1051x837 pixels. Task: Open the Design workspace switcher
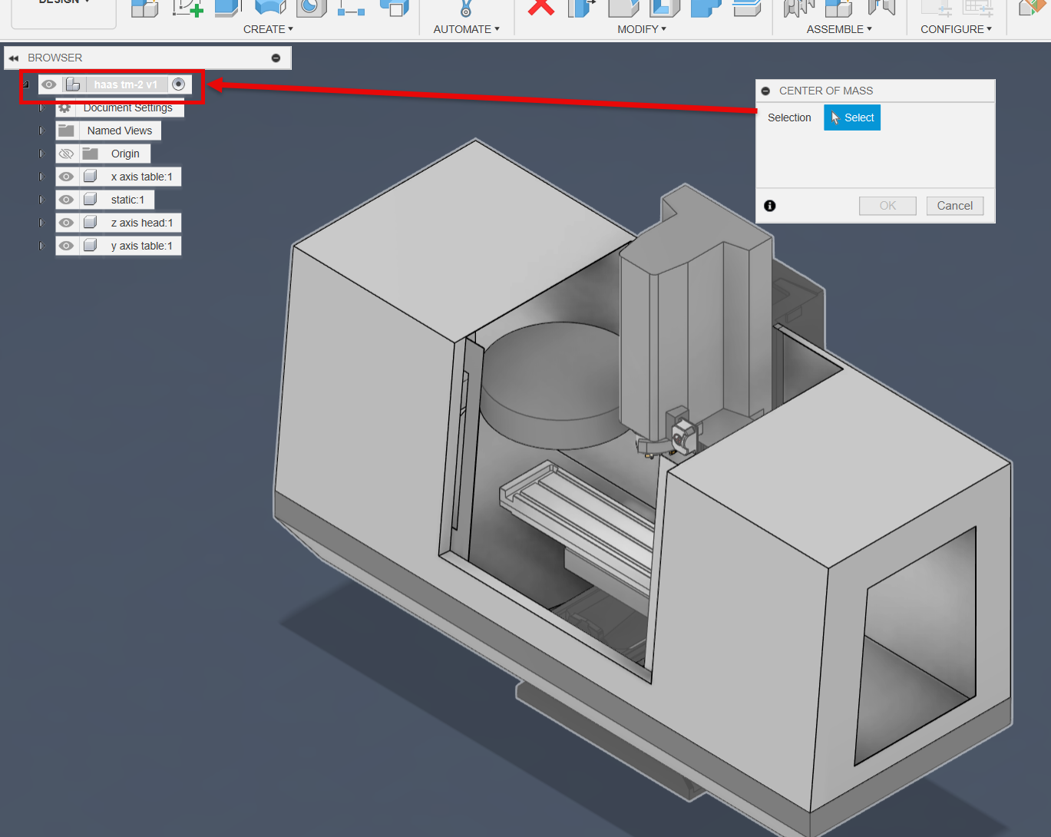(x=64, y=3)
